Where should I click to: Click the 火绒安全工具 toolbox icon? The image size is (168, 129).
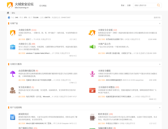pyautogui.click(x=13, y=47)
